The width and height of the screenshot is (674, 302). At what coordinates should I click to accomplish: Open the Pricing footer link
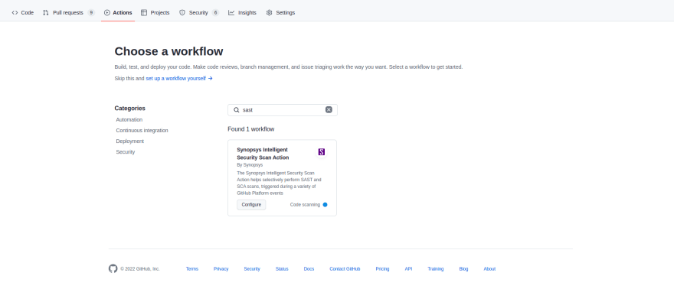(x=382, y=269)
